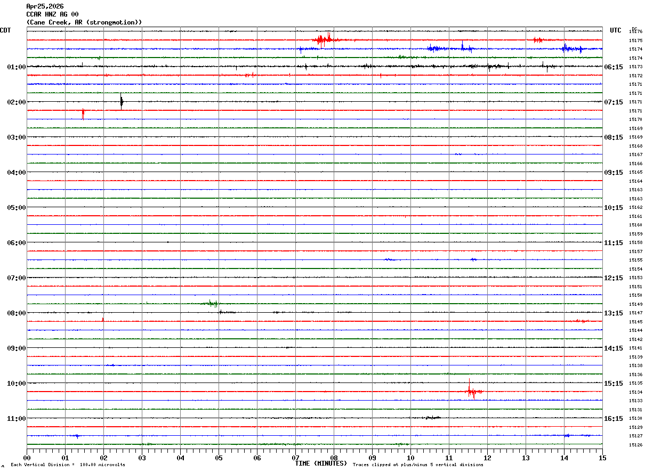
Task: Select the CCAR HNZ AG 00 station label
Action: click(52, 14)
